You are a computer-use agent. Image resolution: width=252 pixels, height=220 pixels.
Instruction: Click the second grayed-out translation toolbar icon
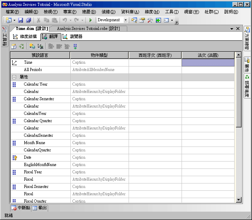click(x=59, y=46)
